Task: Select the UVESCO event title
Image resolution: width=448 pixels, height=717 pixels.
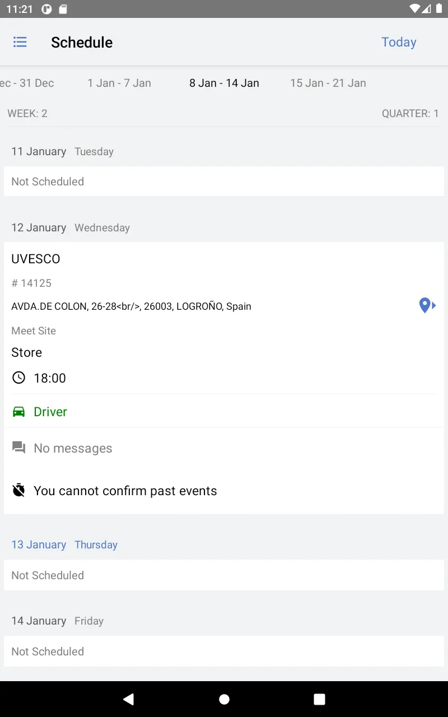Action: point(36,259)
